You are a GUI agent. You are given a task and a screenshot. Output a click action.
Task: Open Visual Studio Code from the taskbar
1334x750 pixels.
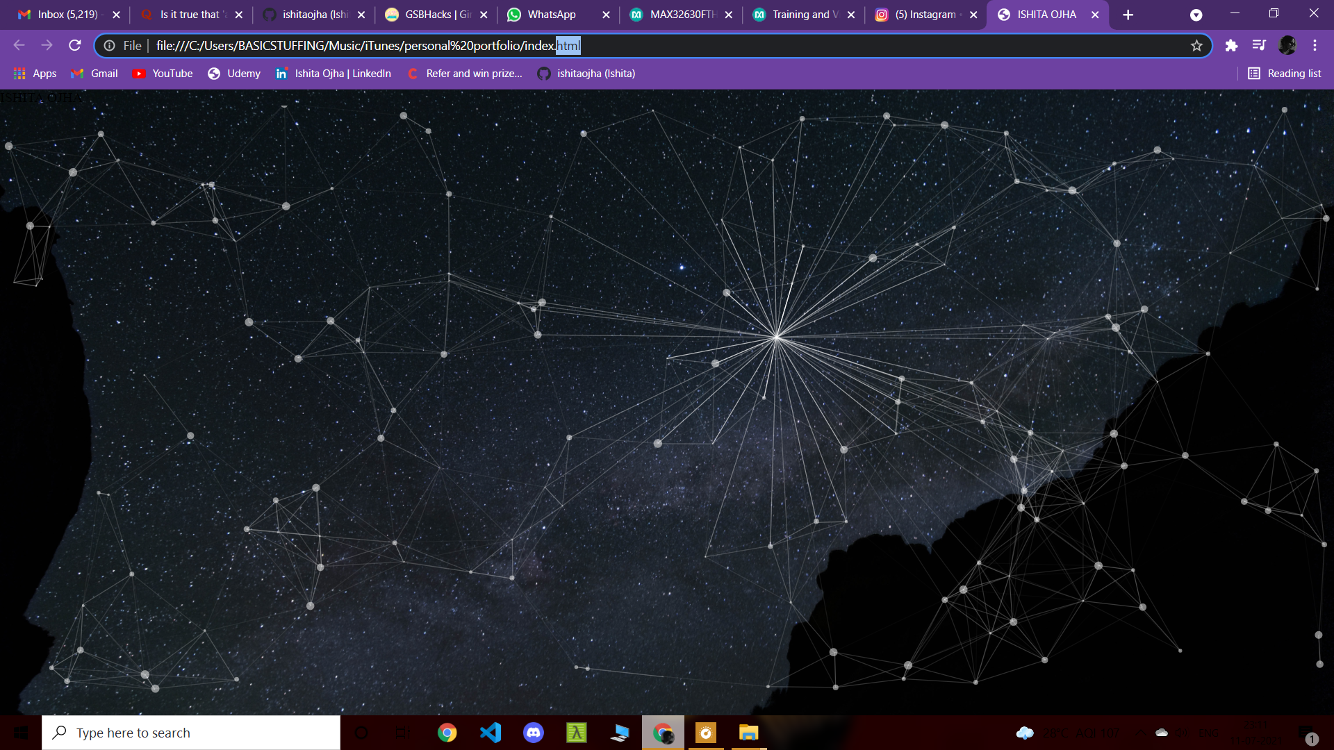(x=491, y=733)
